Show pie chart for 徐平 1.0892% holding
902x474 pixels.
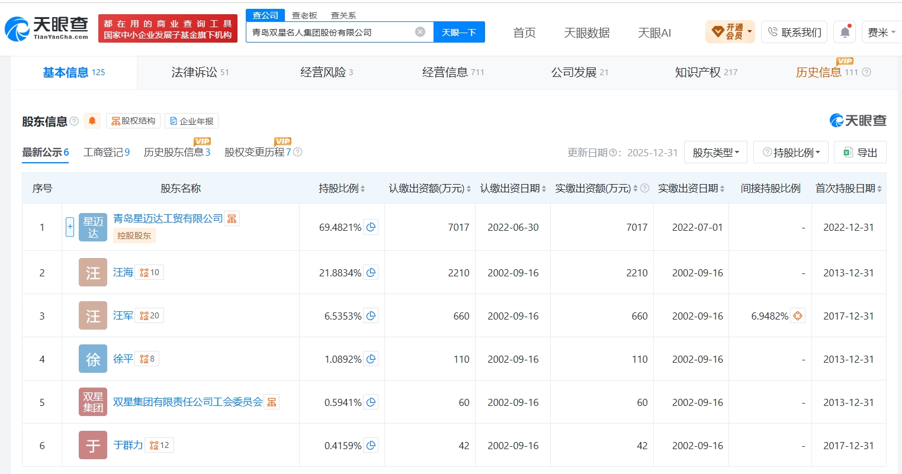(371, 359)
